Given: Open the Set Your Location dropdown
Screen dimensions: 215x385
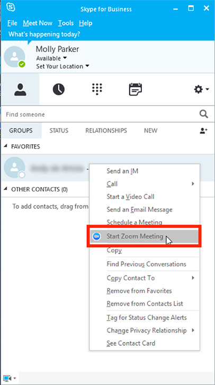Looking at the screenshot, I should pyautogui.click(x=63, y=66).
